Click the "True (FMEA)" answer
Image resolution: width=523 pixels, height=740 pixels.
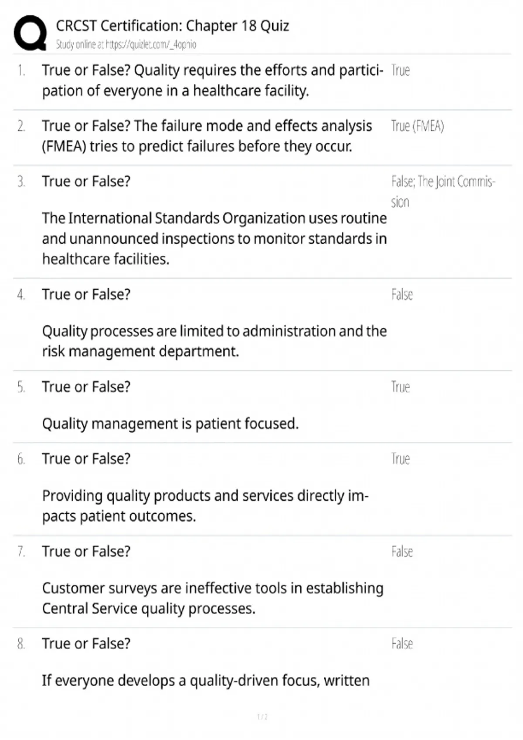point(417,126)
